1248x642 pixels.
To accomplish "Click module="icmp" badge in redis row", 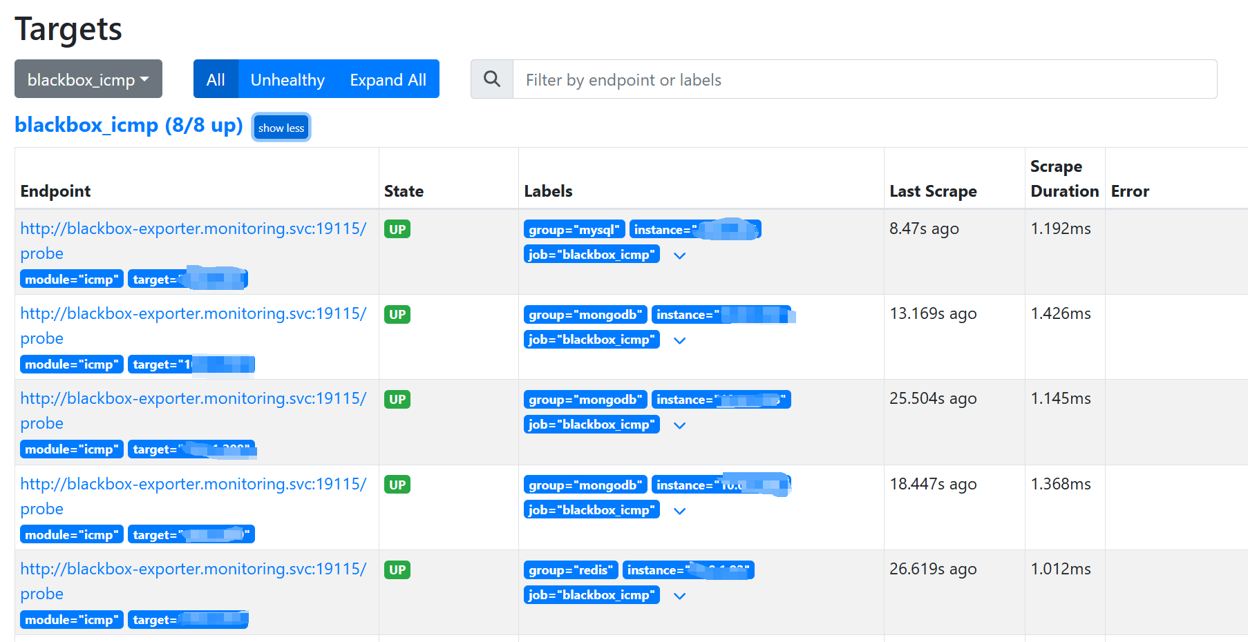I will [x=72, y=619].
